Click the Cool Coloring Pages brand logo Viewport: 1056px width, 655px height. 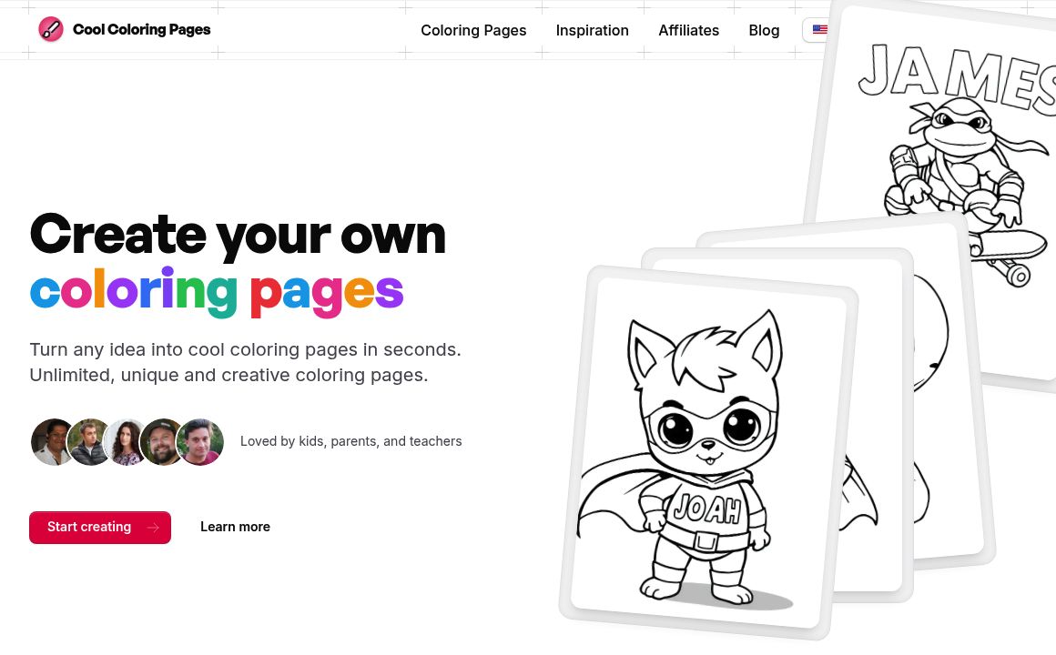(125, 28)
